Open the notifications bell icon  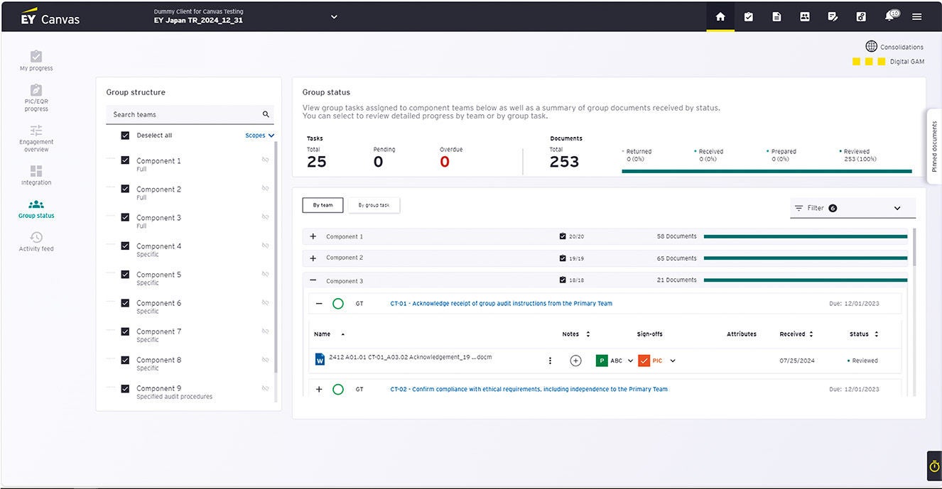890,16
